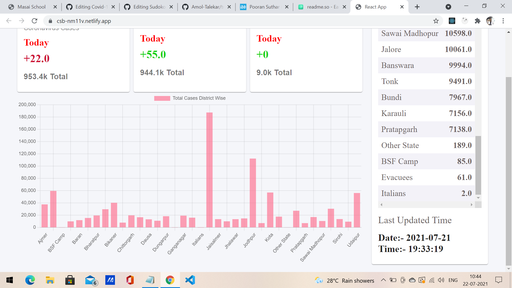Switch to Pooran Suthar tab
The image size is (512, 288).
265,7
